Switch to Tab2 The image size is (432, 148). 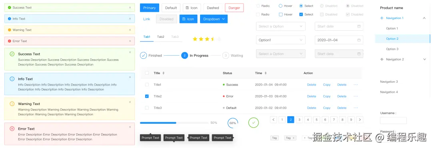(x=161, y=37)
